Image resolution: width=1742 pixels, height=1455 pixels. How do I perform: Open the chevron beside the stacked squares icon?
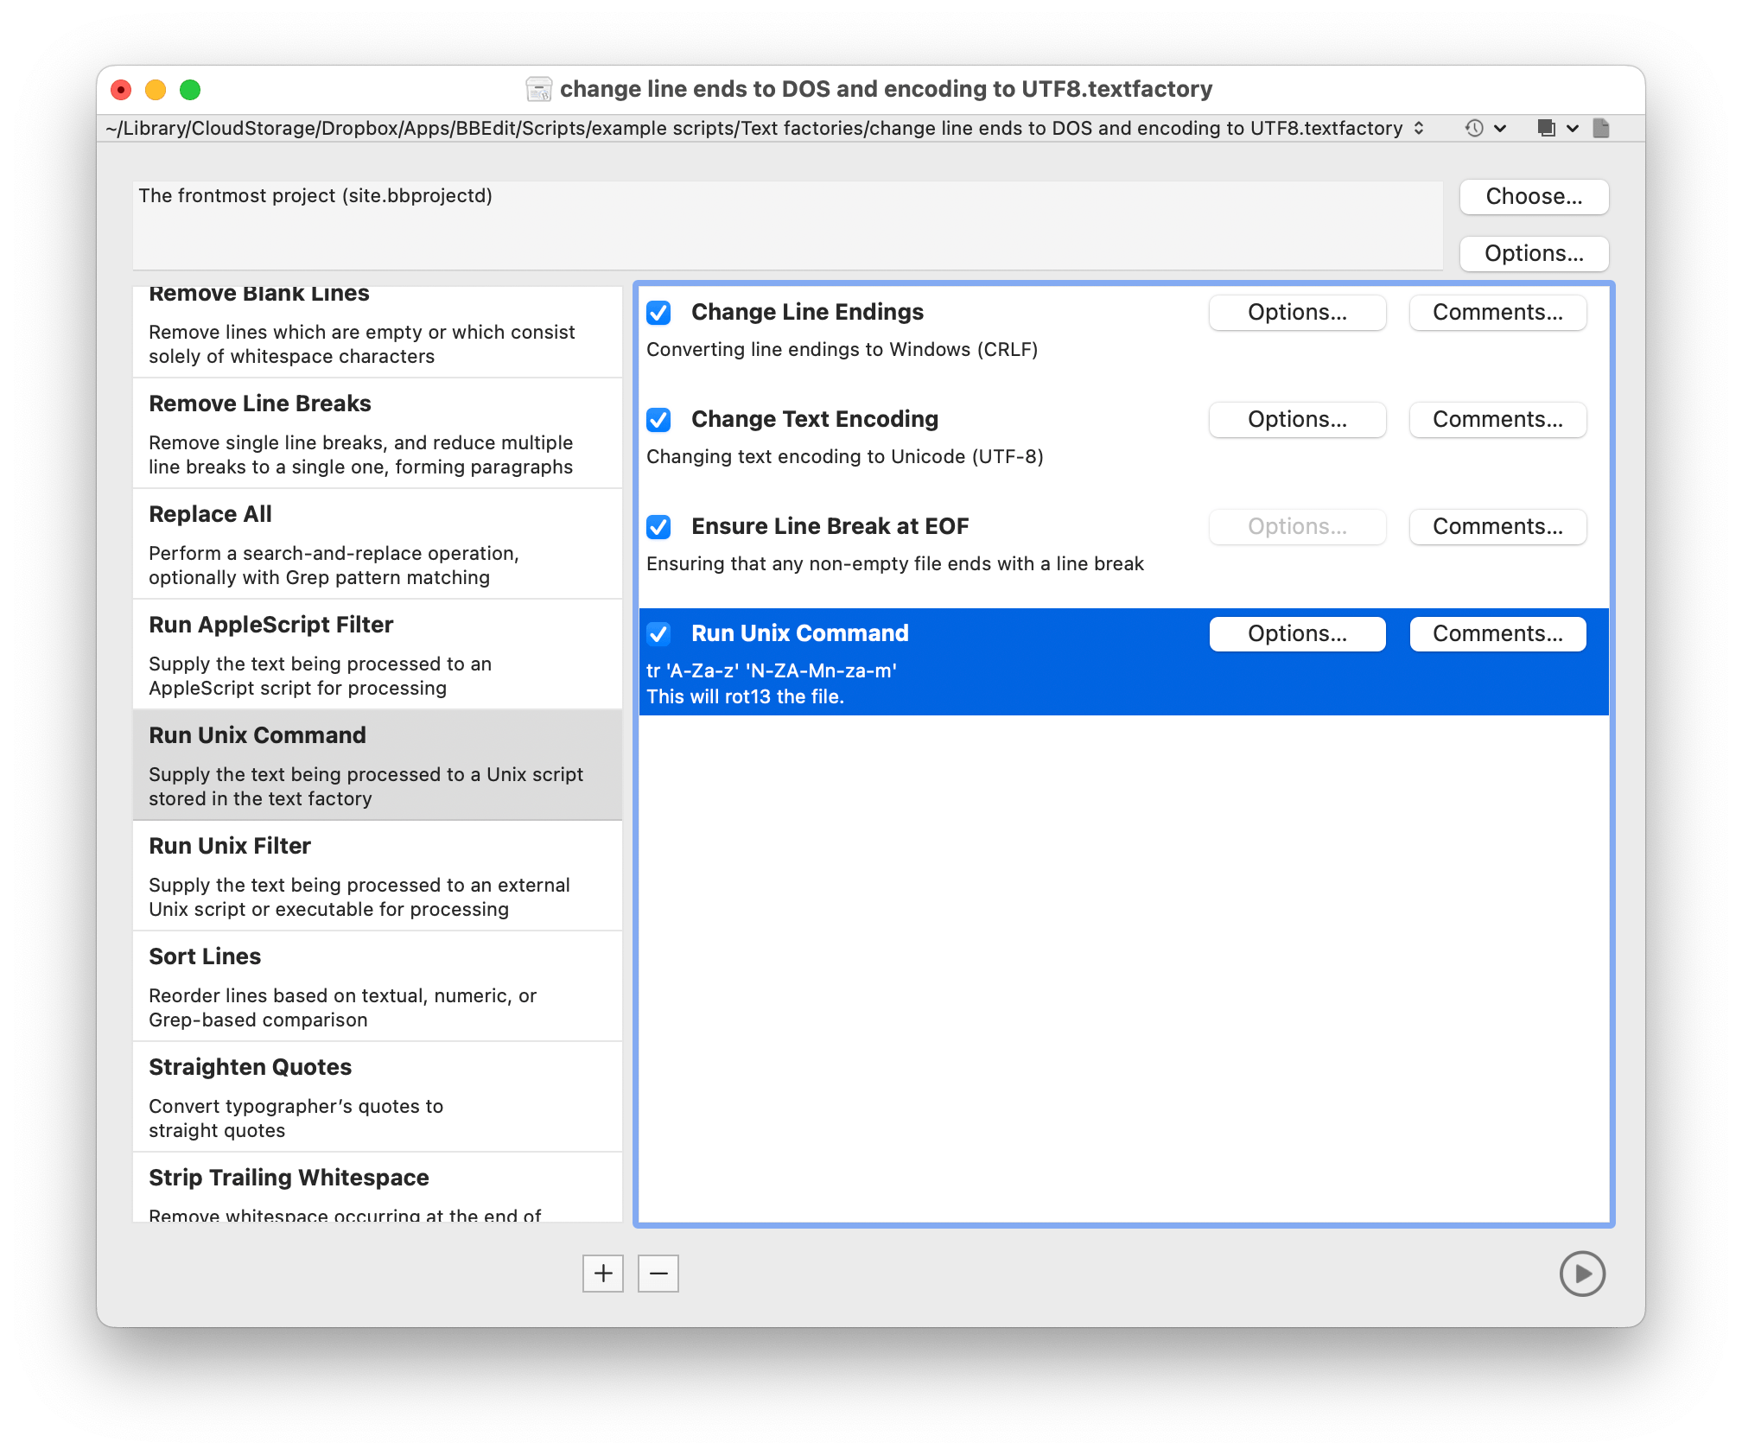pos(1573,129)
